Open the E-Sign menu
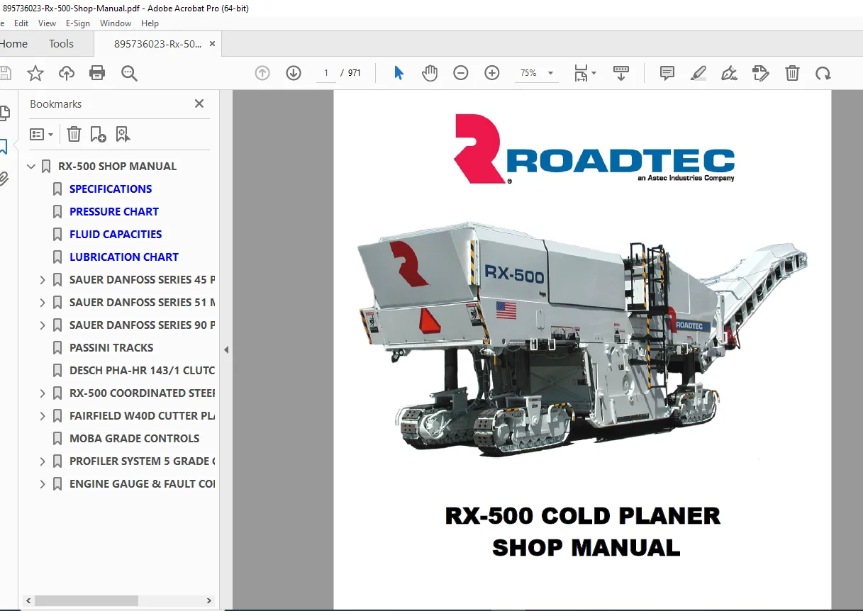 point(78,23)
